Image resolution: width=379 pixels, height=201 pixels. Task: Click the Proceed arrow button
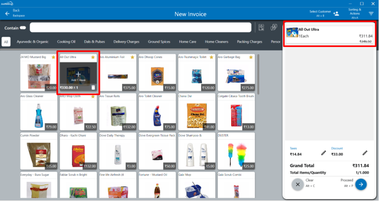[360, 184]
